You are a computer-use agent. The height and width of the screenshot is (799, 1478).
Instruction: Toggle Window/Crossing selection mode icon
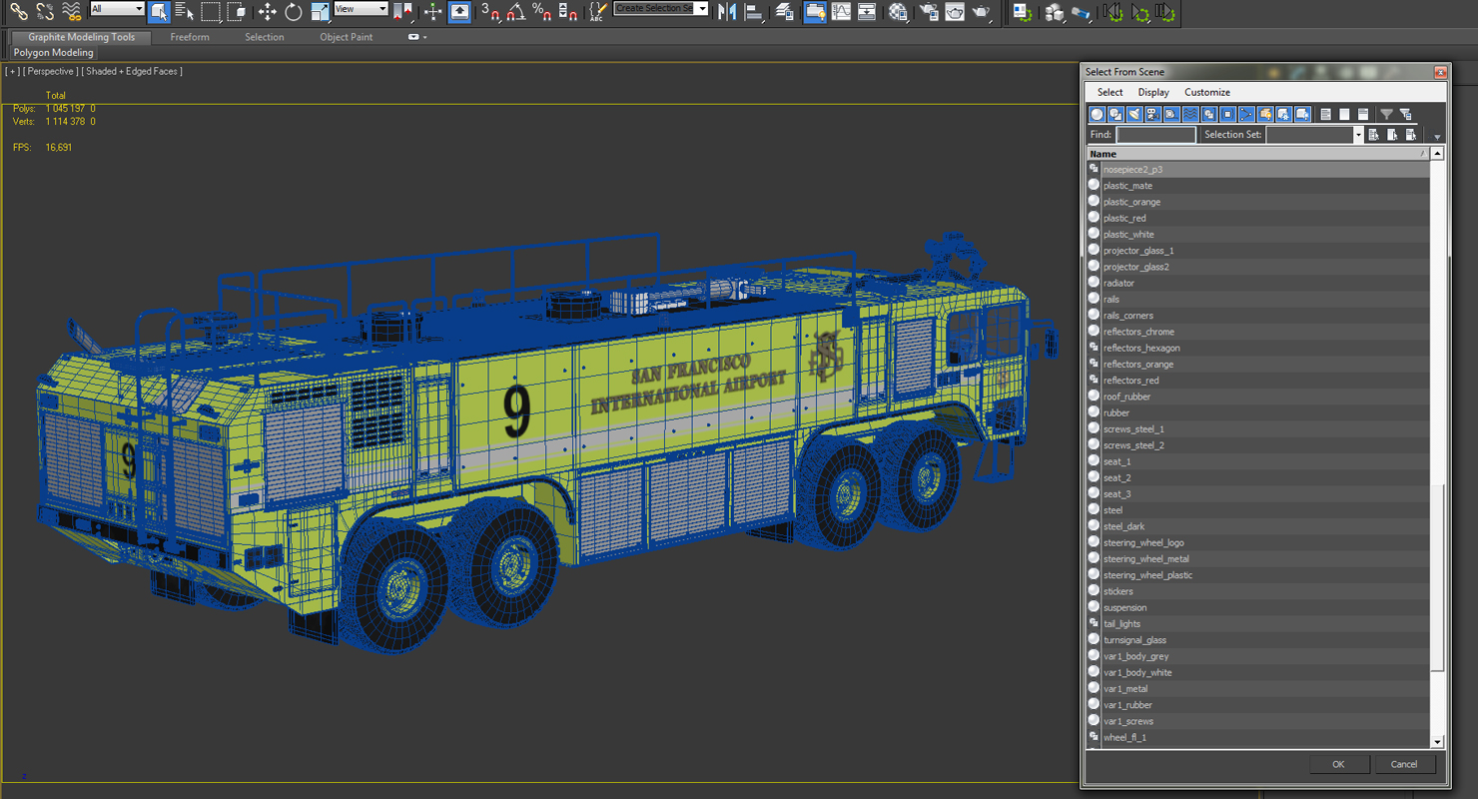point(237,12)
